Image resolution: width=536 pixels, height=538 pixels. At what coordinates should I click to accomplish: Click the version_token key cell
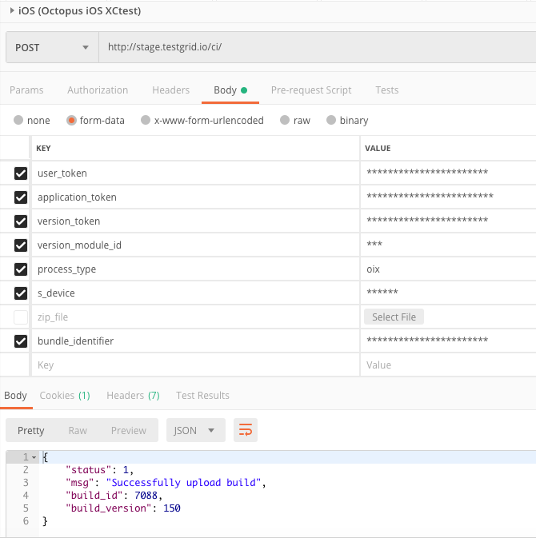(196, 221)
